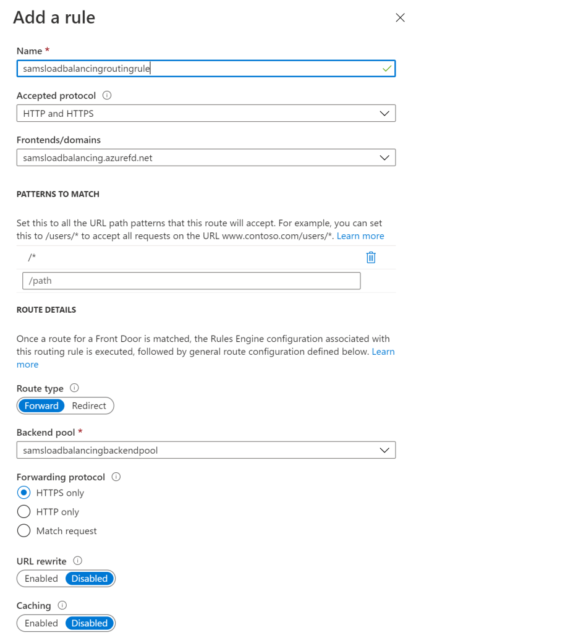586x633 pixels.
Task: Switch Route type to Redirect
Action: [x=89, y=406]
